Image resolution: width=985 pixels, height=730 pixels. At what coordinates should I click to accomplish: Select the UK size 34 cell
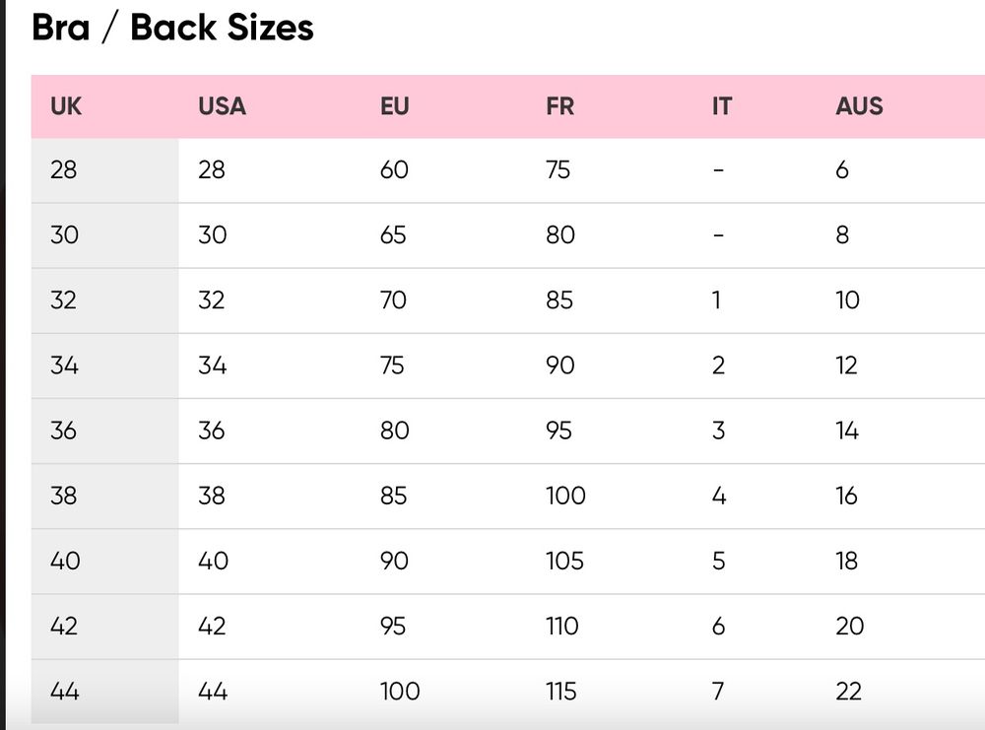[64, 365]
